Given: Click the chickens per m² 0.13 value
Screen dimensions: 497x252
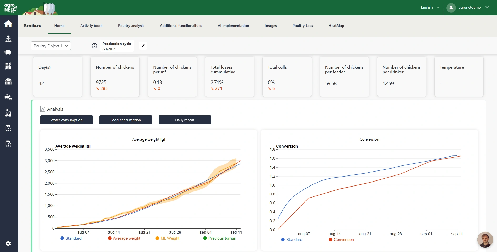Looking at the screenshot, I should pyautogui.click(x=158, y=82).
